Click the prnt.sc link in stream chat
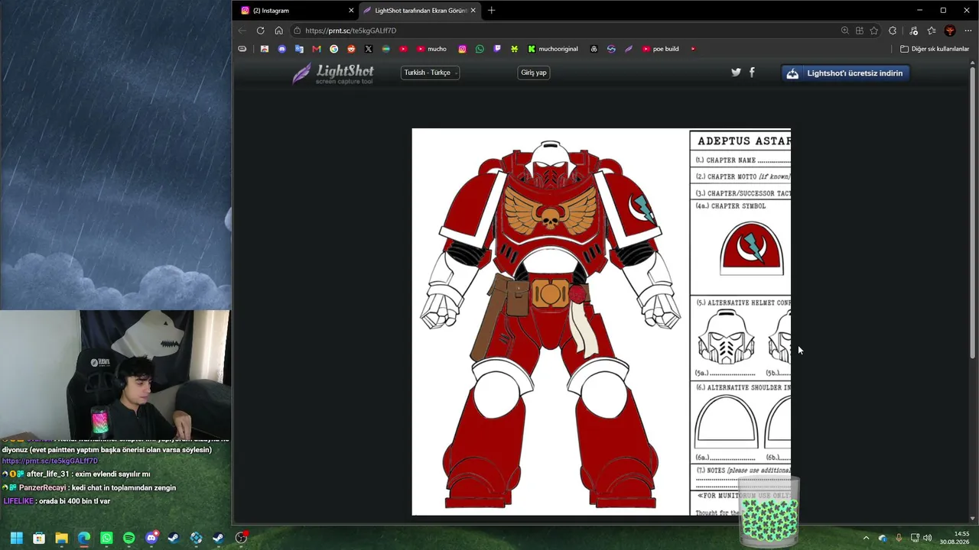Viewport: 979px width, 550px height. pyautogui.click(x=50, y=461)
